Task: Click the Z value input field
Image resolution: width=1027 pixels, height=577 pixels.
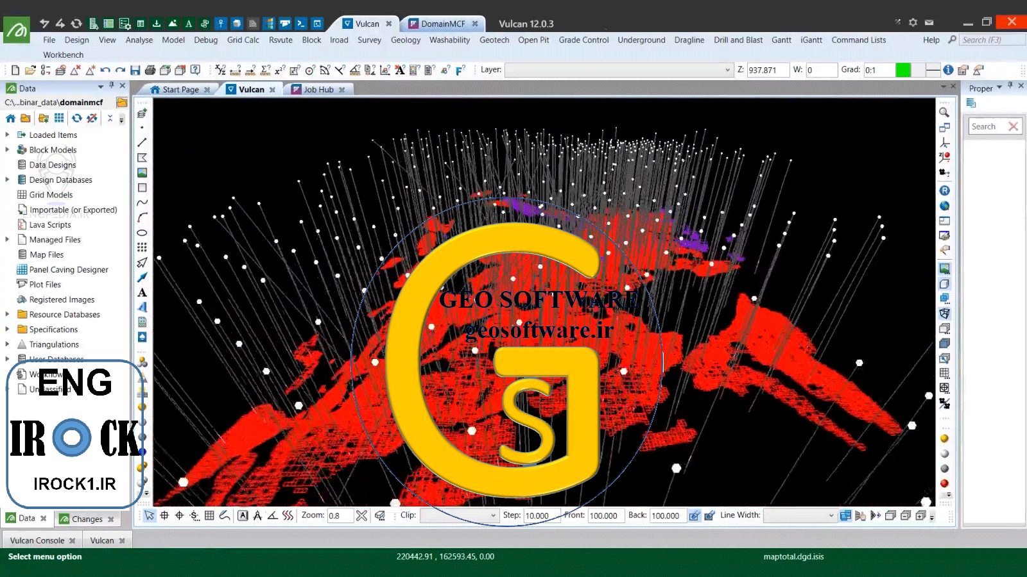Action: tap(768, 70)
